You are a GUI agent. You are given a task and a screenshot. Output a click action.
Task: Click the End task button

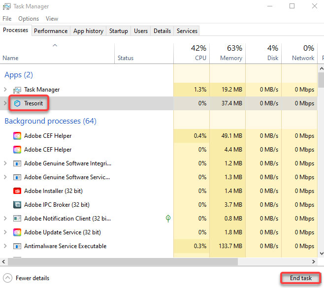point(301,278)
